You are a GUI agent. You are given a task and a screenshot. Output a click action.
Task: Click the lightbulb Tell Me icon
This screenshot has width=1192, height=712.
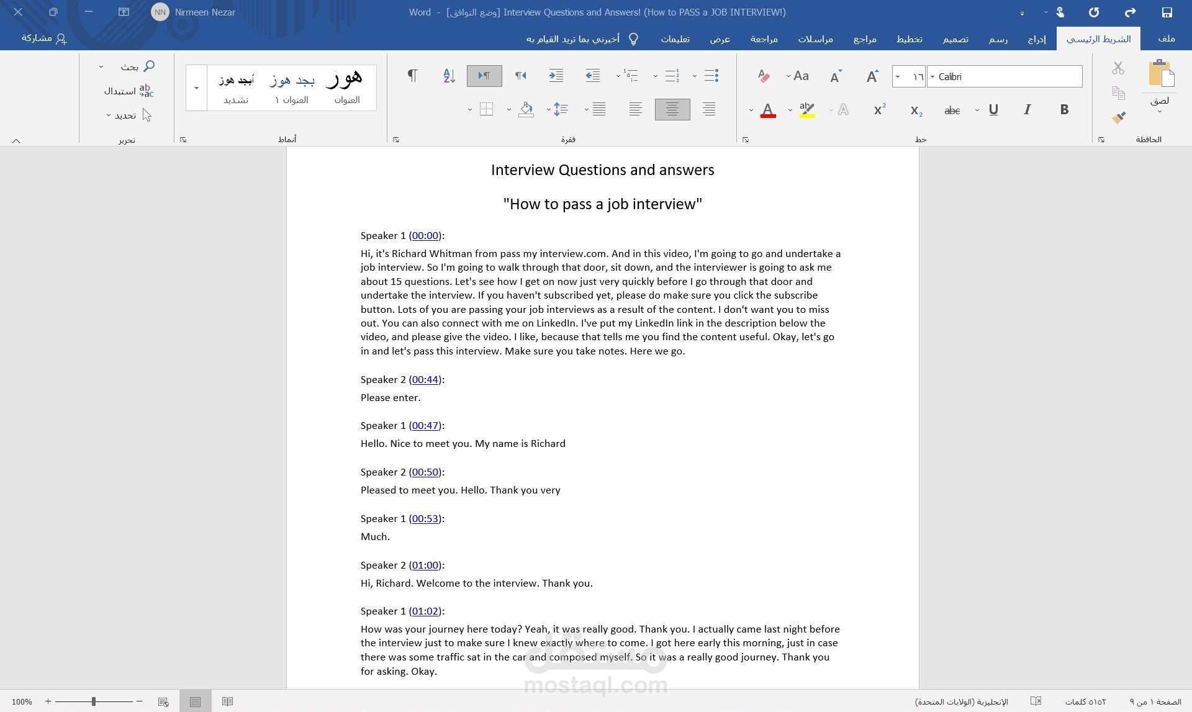click(633, 39)
